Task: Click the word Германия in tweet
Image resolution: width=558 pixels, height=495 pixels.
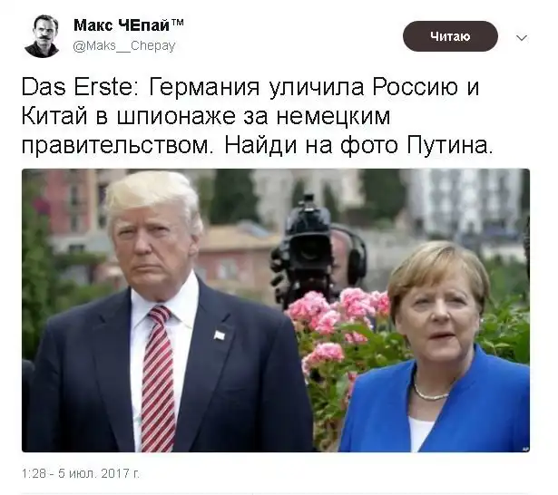Action: 204,87
